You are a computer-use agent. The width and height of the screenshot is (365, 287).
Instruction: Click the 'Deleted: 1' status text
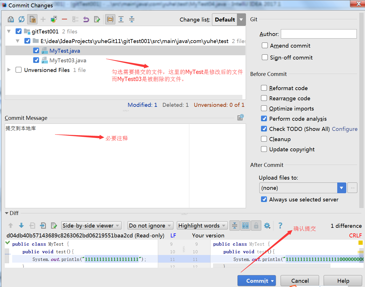pos(175,105)
